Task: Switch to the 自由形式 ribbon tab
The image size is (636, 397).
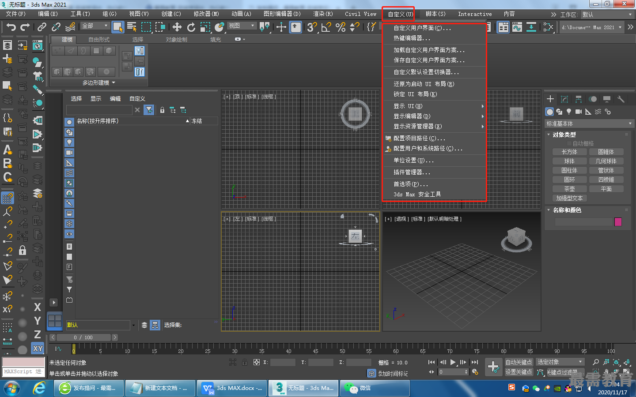Action: pyautogui.click(x=99, y=40)
